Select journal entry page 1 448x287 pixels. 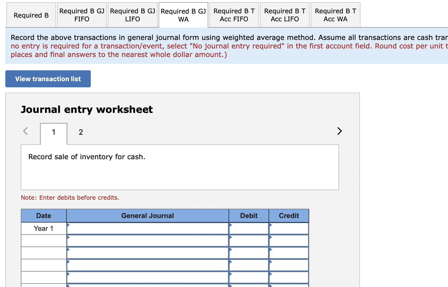click(x=54, y=132)
